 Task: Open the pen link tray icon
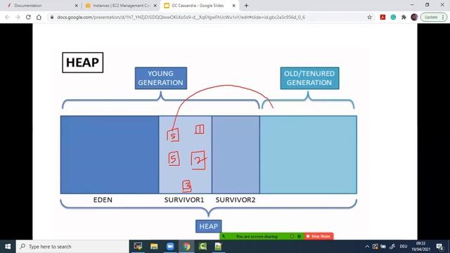point(392,247)
